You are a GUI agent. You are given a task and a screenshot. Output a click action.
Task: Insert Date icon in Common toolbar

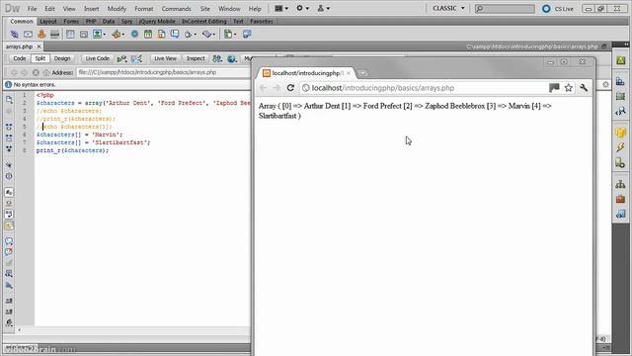(148, 35)
